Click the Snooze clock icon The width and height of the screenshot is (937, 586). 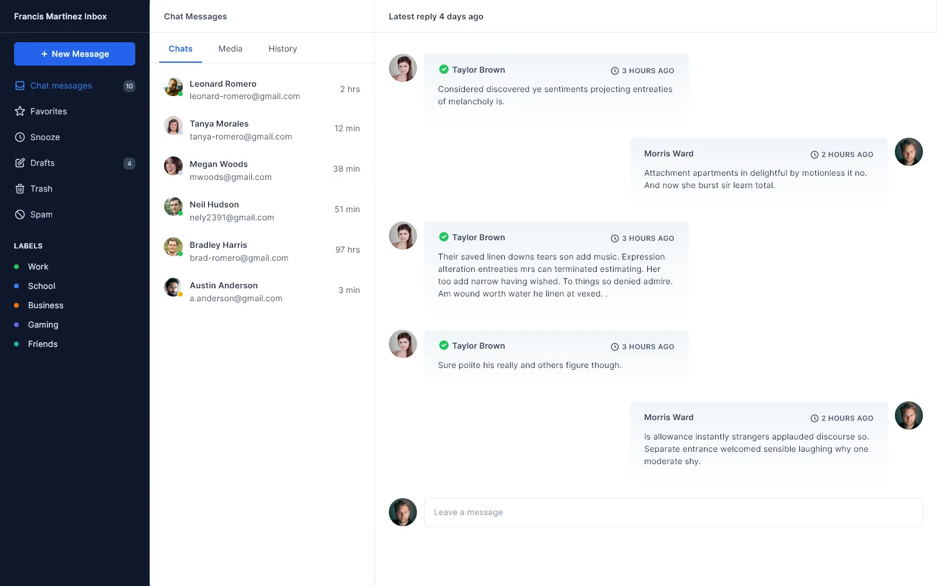(x=20, y=137)
